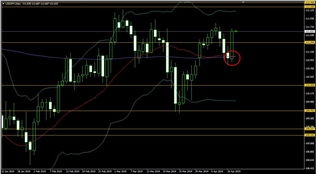This screenshot has height=174, width=316.
Task: Click the 112.206 yellow price label
Action: (309, 7)
